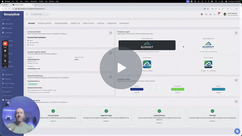Click the Tertiary teal color swatch

219,89
